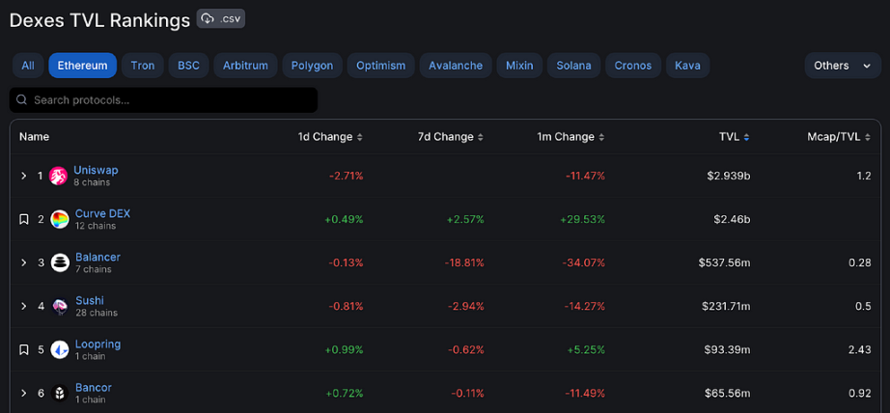
Task: Click the Curve DEX logo icon
Action: [60, 219]
